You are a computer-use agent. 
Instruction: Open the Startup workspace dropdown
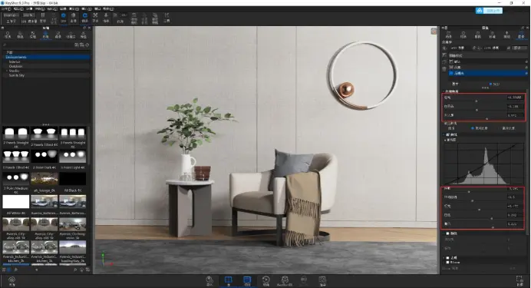pos(12,15)
